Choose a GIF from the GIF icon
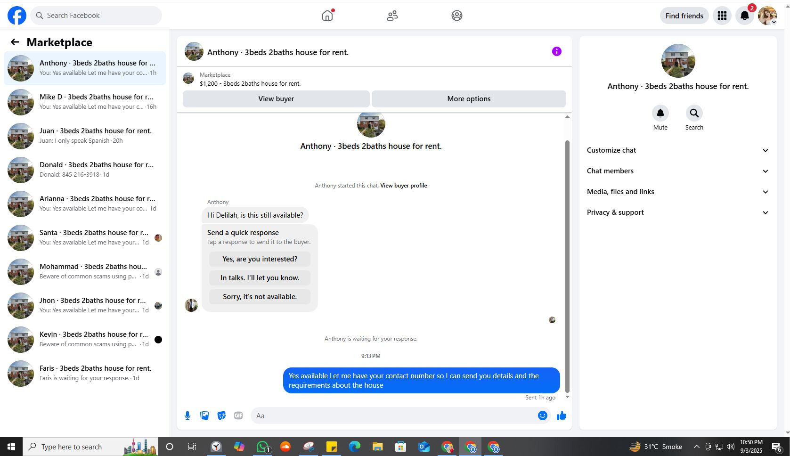Screen dimensions: 790x456 (238, 415)
